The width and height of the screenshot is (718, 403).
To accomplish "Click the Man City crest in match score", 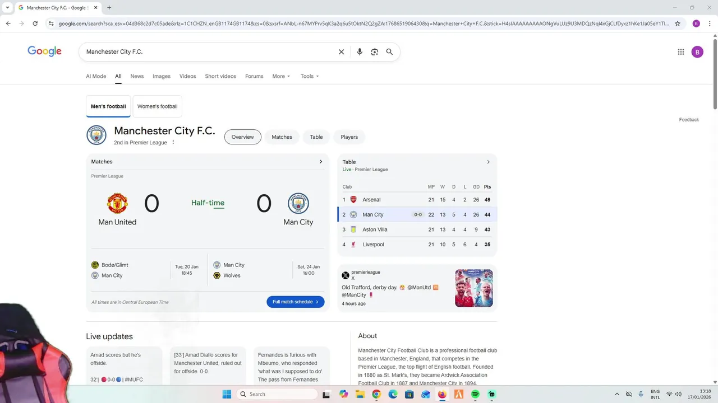I will (298, 203).
